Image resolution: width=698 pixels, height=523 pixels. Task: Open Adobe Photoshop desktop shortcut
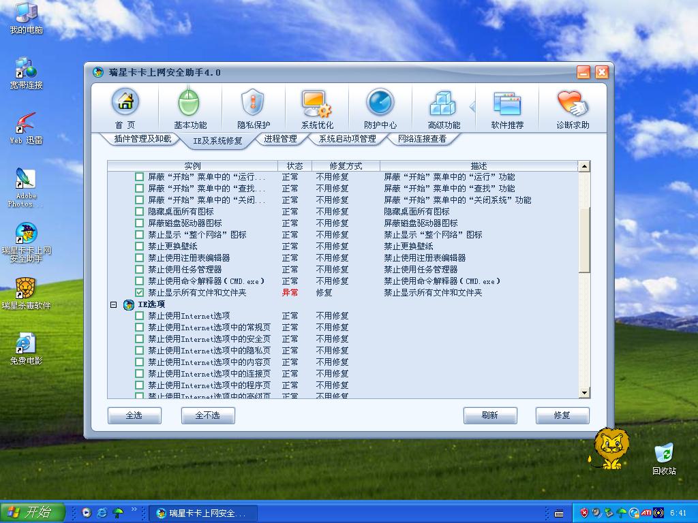pyautogui.click(x=26, y=187)
